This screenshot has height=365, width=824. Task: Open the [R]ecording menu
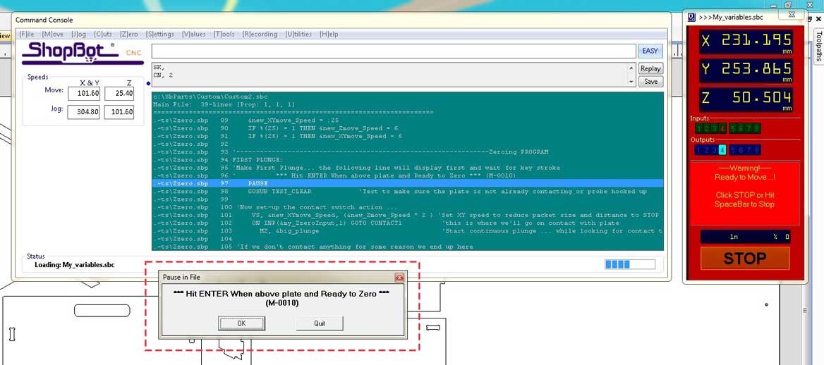(260, 34)
